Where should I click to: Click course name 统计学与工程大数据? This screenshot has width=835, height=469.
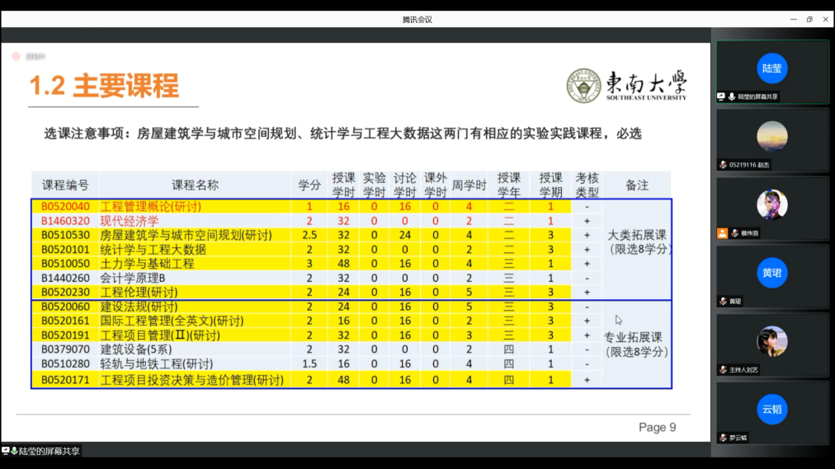point(153,250)
